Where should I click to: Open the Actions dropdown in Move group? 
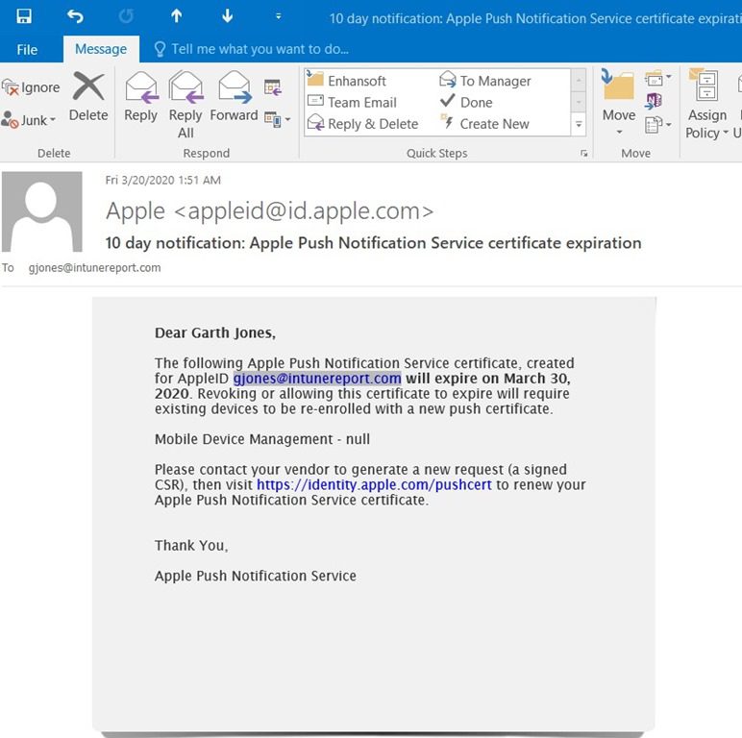[x=657, y=125]
